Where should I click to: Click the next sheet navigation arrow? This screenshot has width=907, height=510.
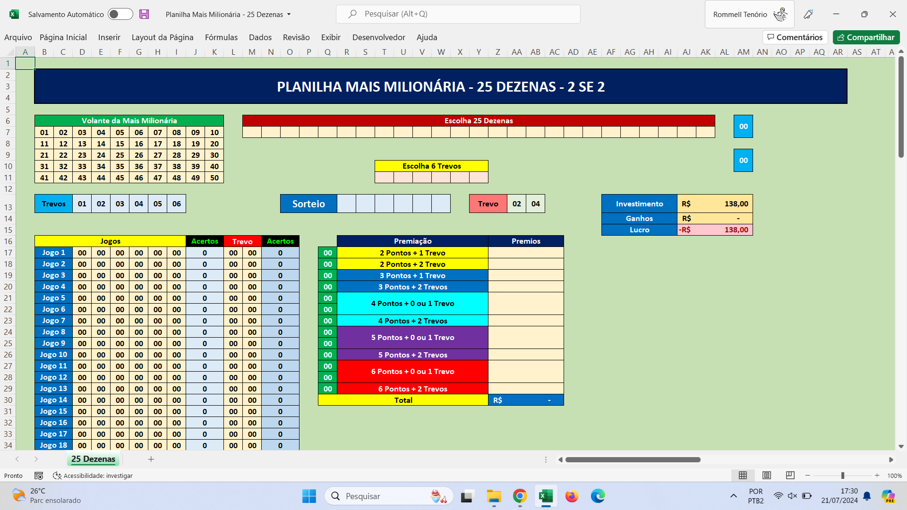(x=36, y=459)
